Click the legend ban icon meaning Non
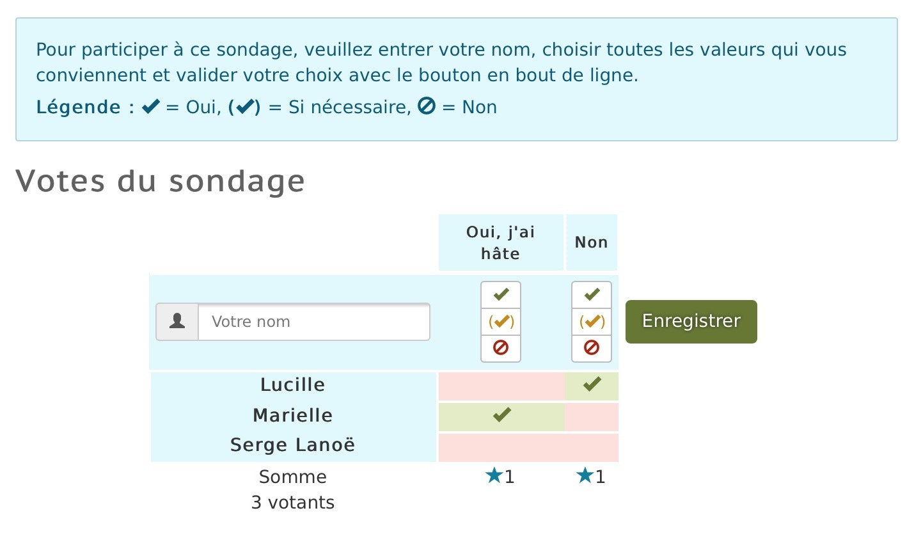Screen dimensions: 914x538 tap(427, 106)
